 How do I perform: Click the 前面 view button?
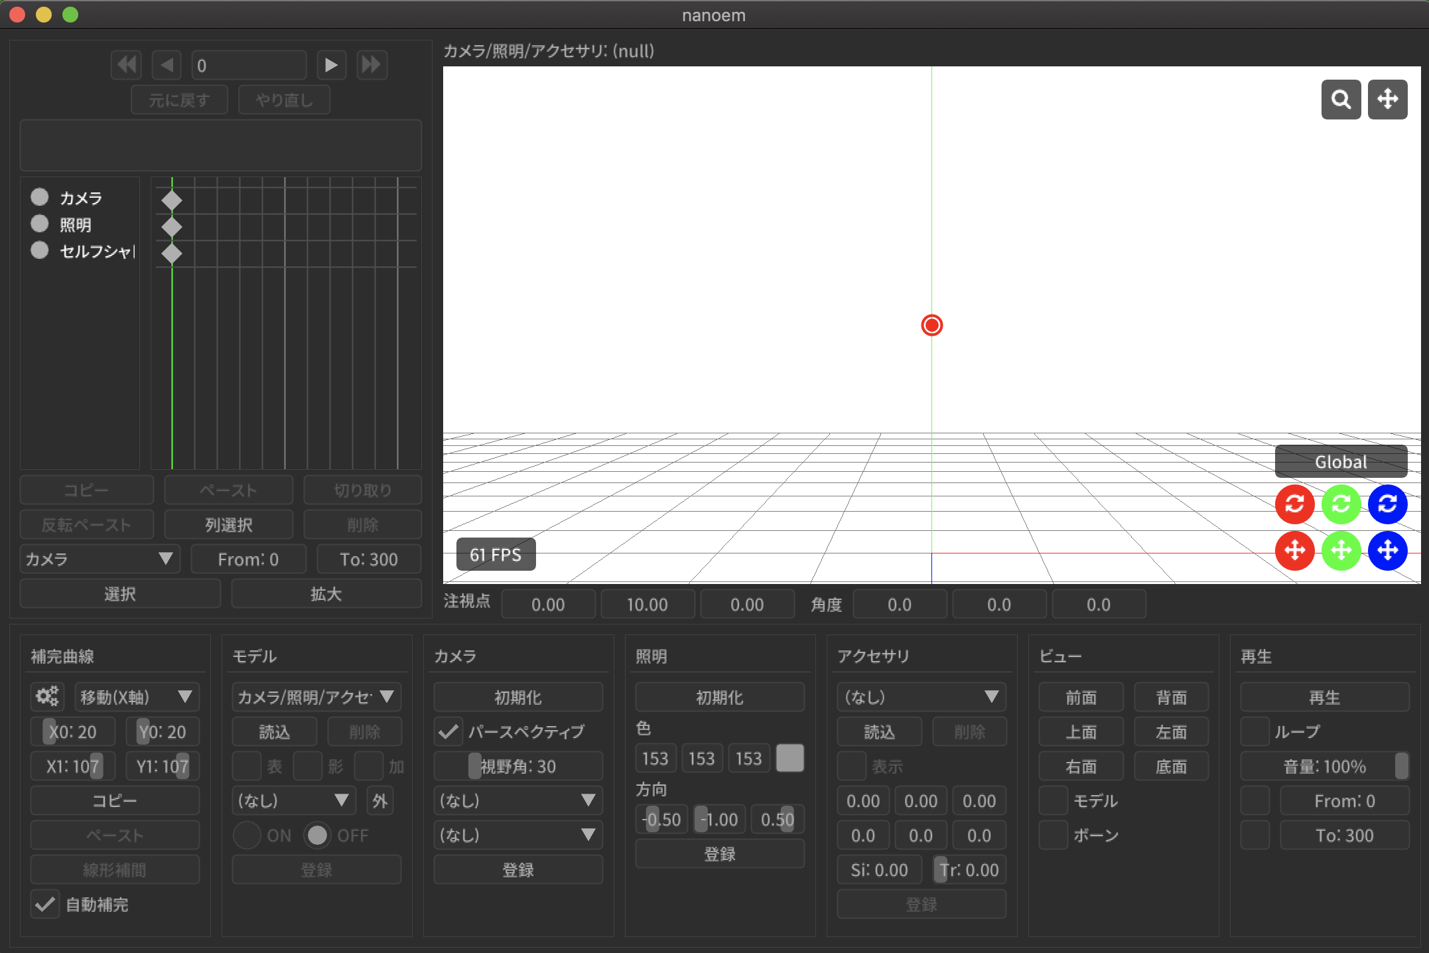tap(1081, 697)
